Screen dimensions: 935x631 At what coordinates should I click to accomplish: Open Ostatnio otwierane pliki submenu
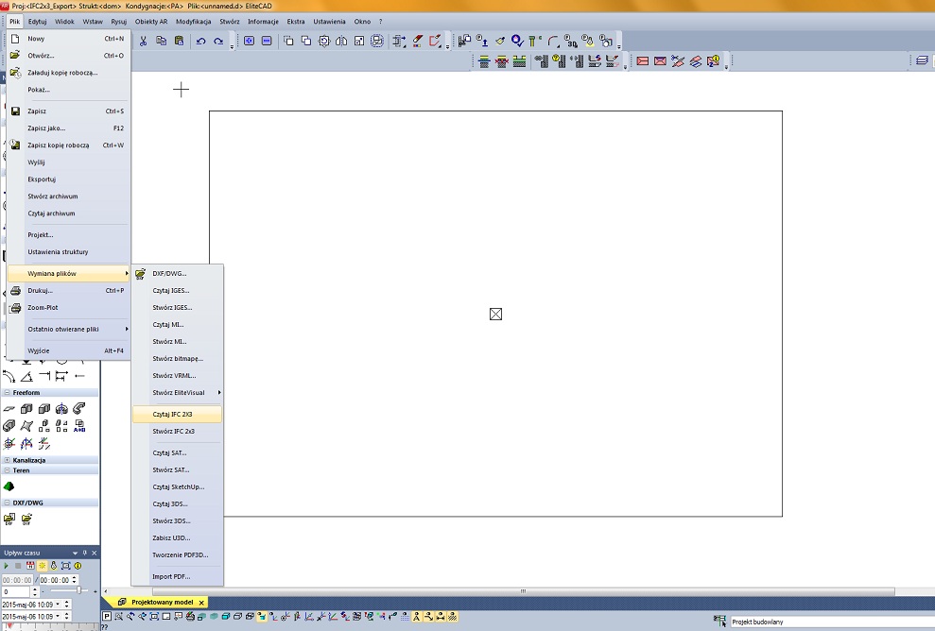[69, 329]
